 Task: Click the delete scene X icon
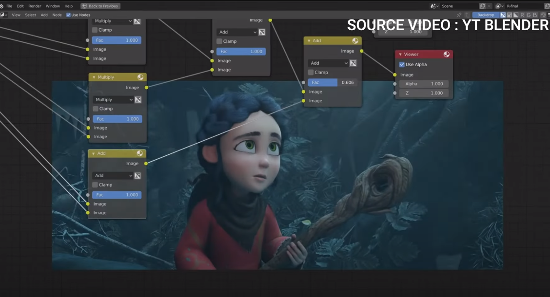489,6
